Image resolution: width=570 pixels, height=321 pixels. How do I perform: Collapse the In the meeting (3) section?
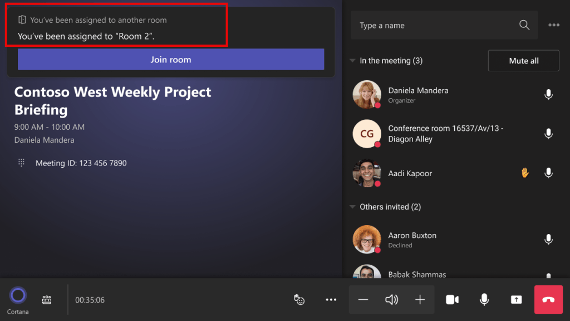tap(352, 60)
